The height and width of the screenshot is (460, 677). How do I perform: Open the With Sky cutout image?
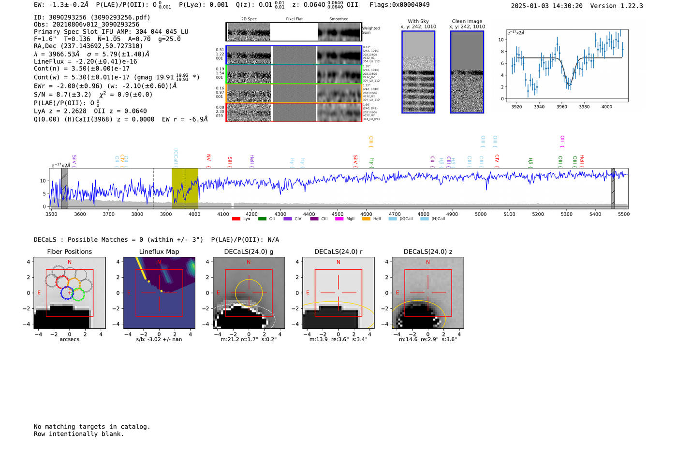point(418,72)
